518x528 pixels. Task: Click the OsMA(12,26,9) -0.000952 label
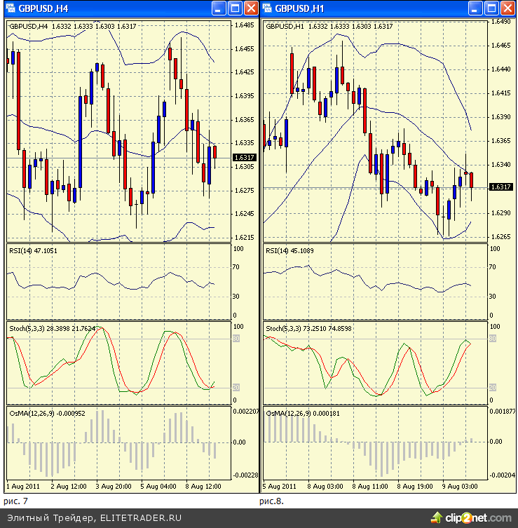[x=46, y=414]
